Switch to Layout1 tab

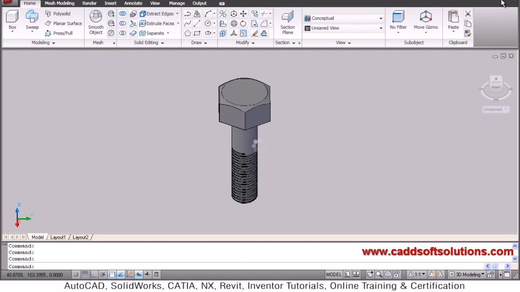(58, 237)
